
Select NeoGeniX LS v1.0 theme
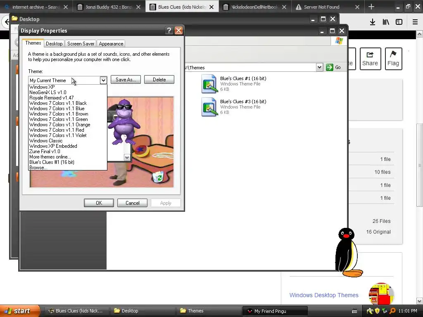pos(68,92)
